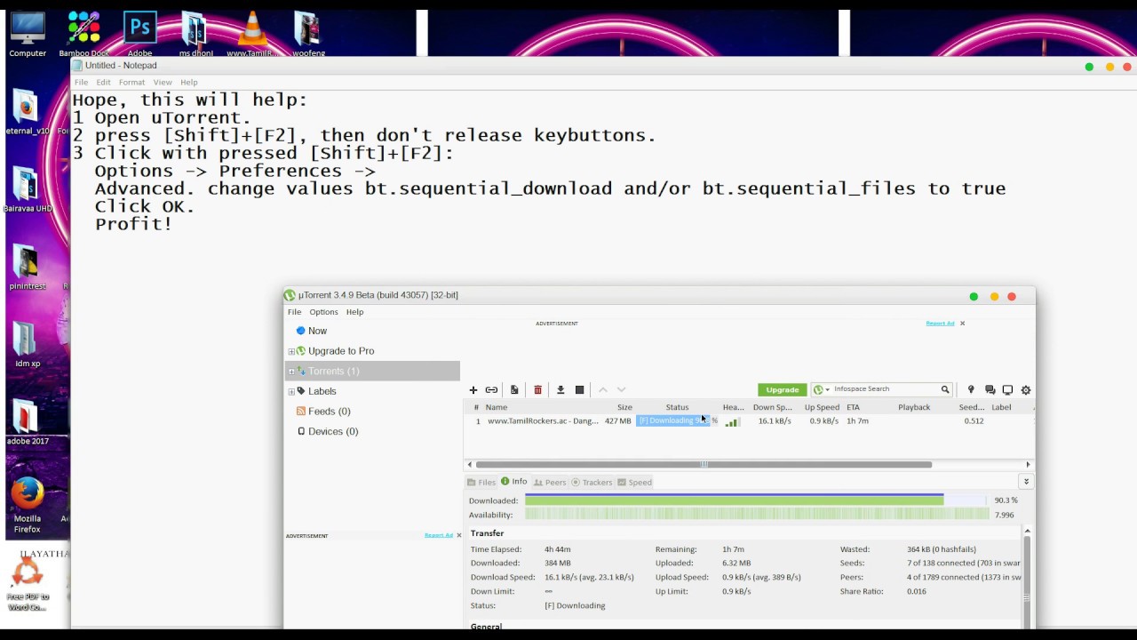The width and height of the screenshot is (1137, 640).
Task: Open the Help menu in Notepad
Action: [x=189, y=83]
